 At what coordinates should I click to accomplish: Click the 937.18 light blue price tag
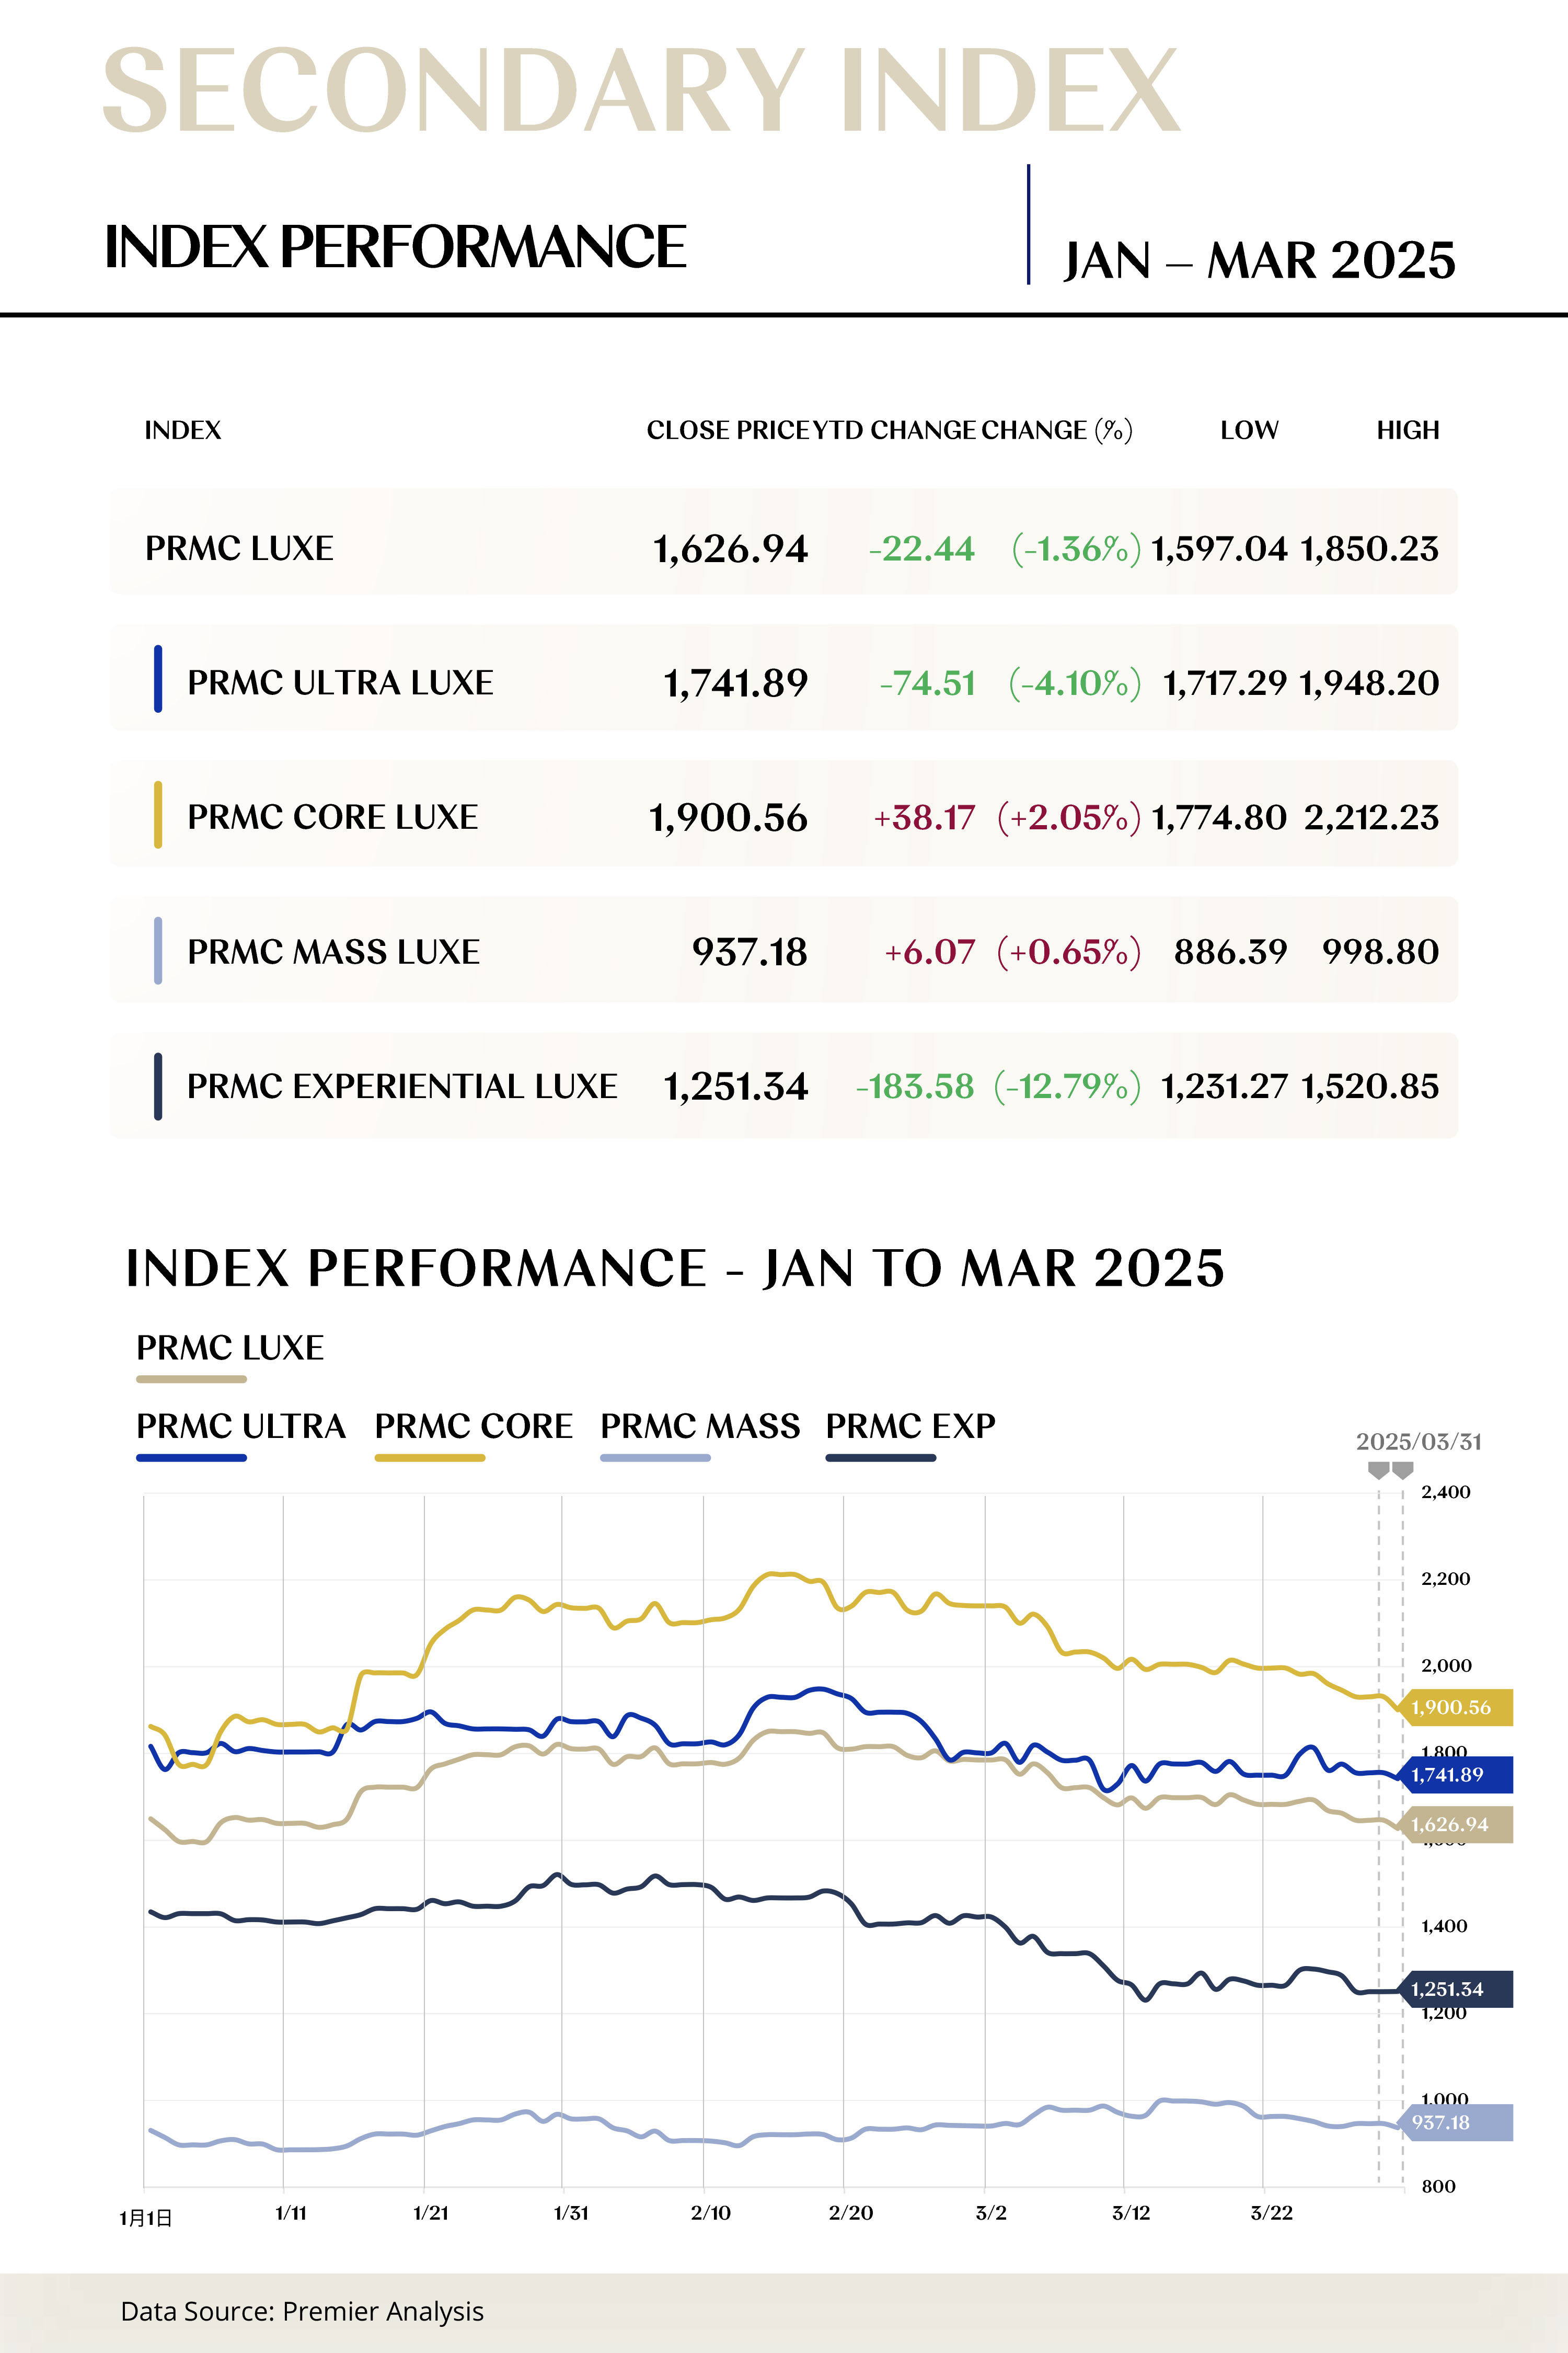[1456, 2123]
